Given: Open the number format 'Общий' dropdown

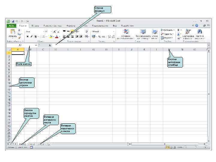Looking at the screenshot, I should pyautogui.click(x=114, y=31).
